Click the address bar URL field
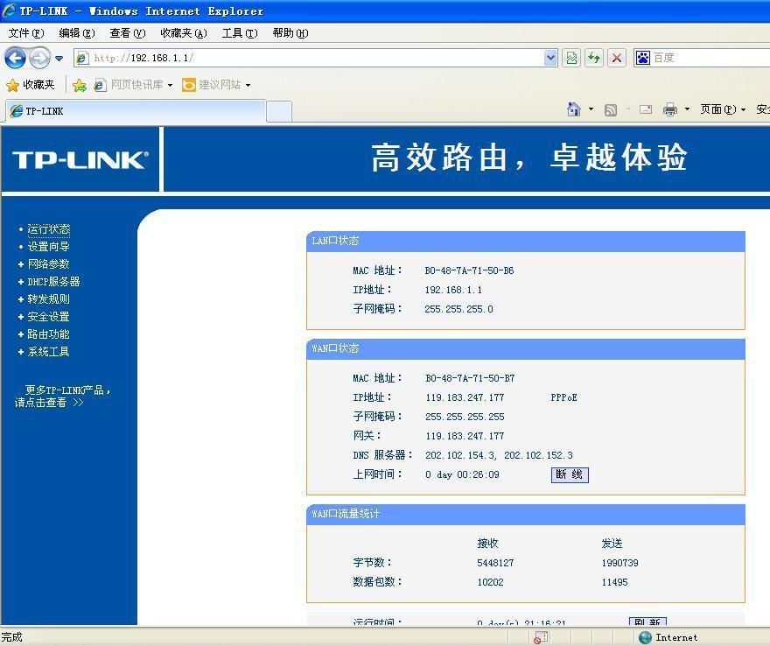Viewport: 770px width, 646px height. [310, 58]
